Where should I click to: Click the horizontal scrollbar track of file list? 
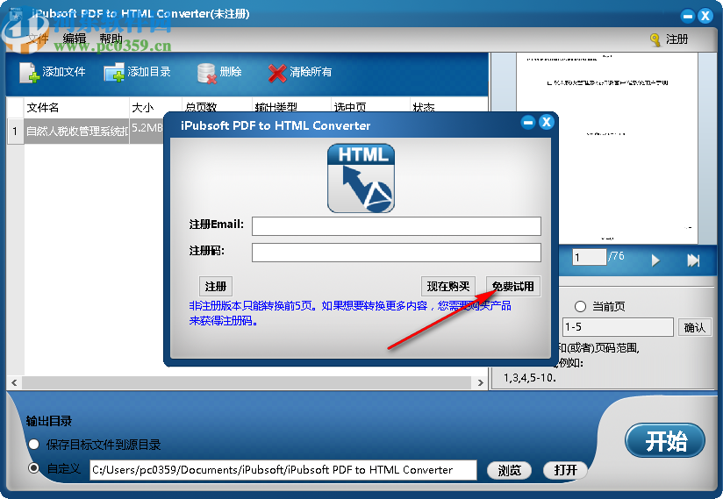click(x=247, y=382)
